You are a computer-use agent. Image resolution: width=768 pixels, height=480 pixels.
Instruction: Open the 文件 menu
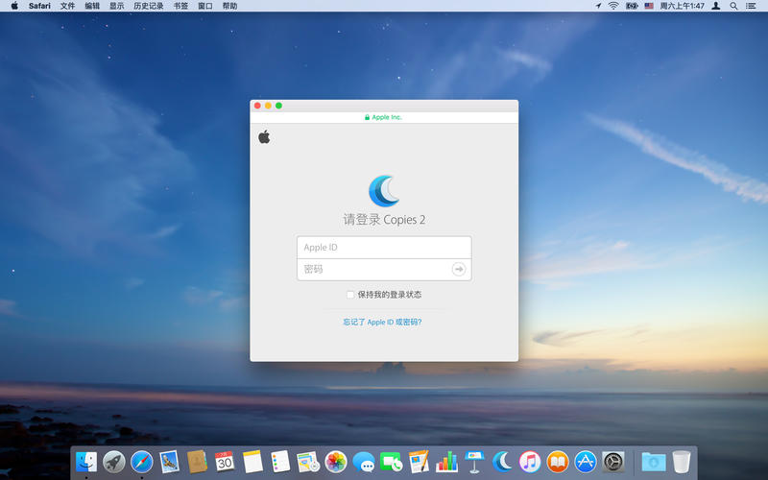pyautogui.click(x=67, y=6)
